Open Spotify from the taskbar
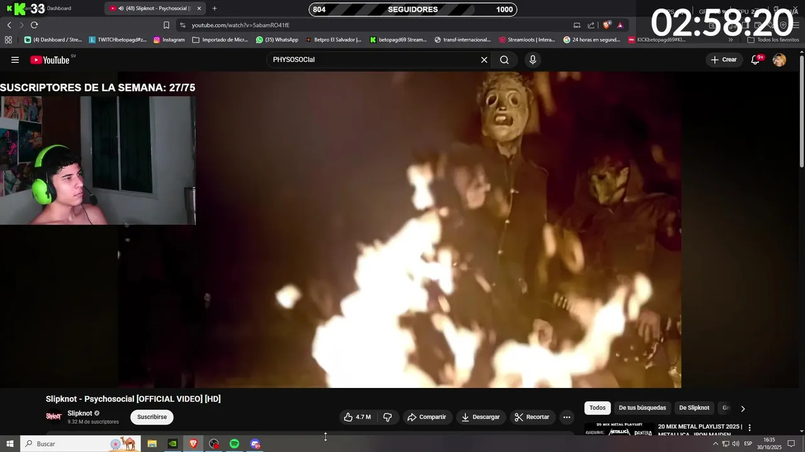 click(x=234, y=444)
